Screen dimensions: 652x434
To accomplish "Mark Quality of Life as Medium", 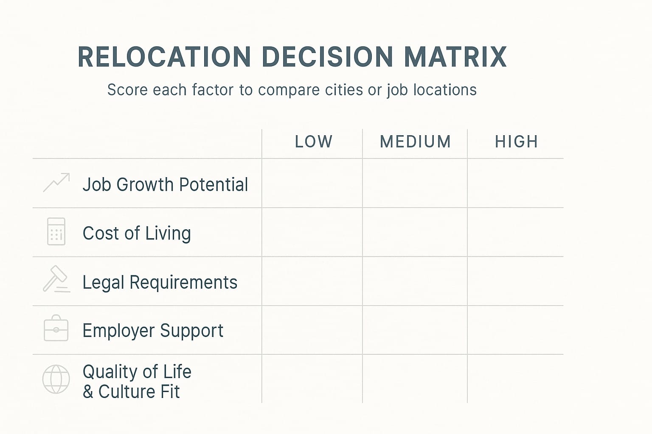I will tap(415, 378).
